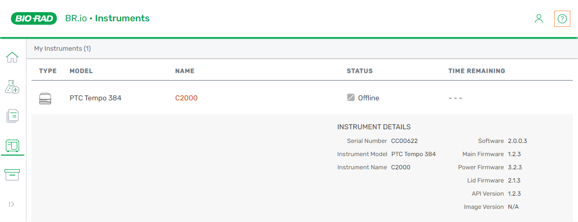Select the Instruments sidebar icon

(x=12, y=146)
